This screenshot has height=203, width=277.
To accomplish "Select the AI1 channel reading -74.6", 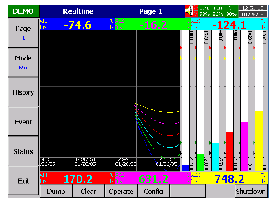I will [x=77, y=24].
